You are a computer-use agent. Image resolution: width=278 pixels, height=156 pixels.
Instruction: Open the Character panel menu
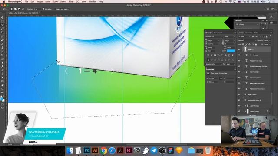(x=235, y=33)
